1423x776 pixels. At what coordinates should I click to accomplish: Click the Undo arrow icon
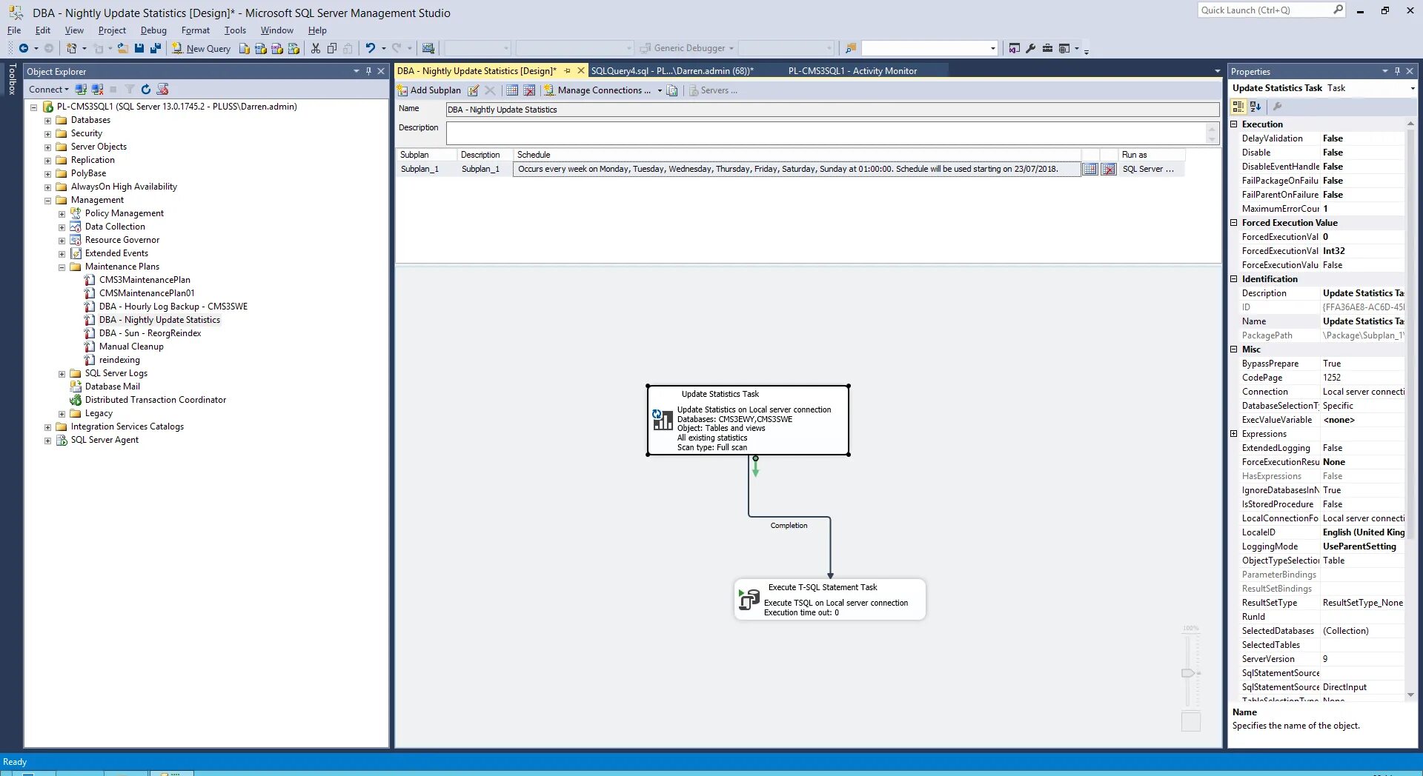point(371,48)
